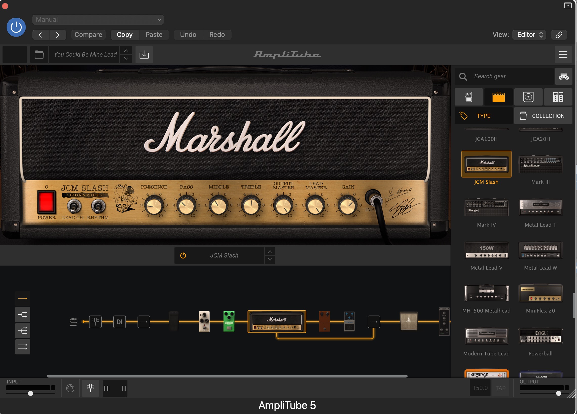Viewport: 577px width, 414px height.
Task: Select the Marshall amp block in chain
Action: 277,322
